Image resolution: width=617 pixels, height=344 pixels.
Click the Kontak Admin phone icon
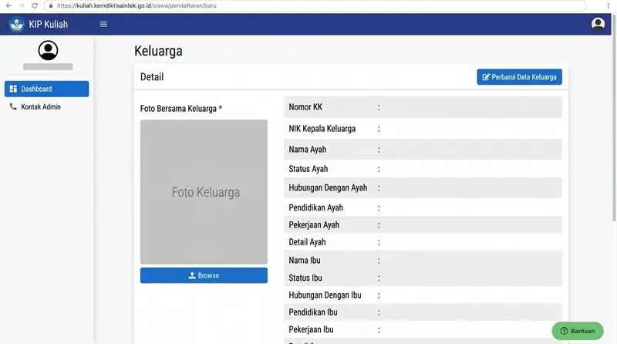tap(13, 106)
